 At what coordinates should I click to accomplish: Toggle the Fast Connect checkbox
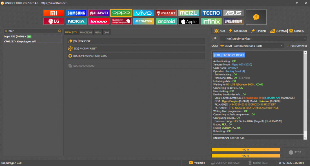288,46
